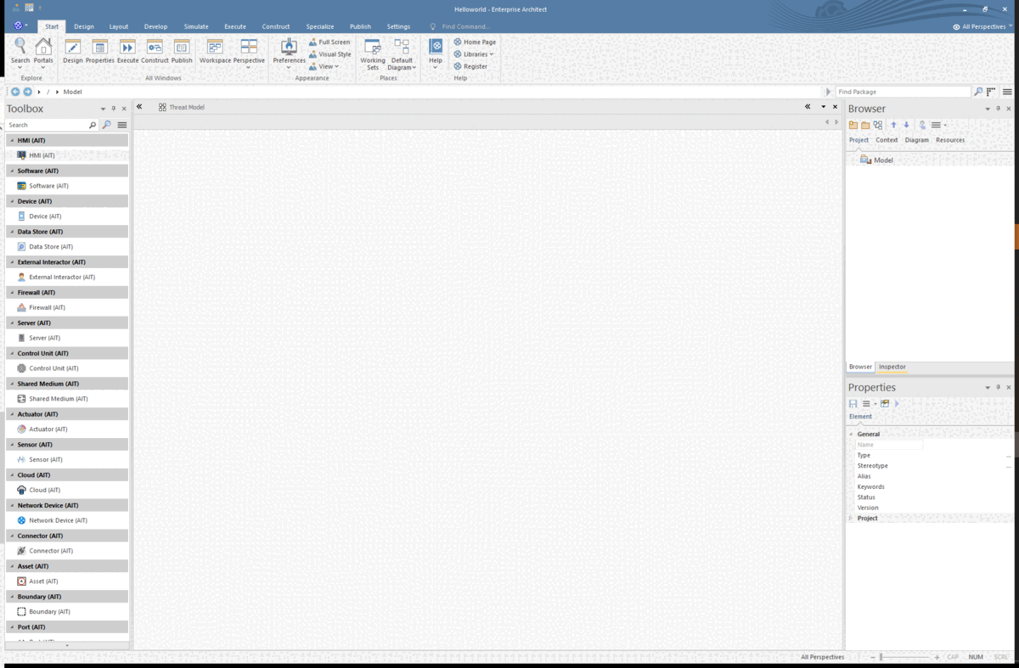Click inside the Find Package search field
This screenshot has width=1019, height=668.
[x=900, y=91]
